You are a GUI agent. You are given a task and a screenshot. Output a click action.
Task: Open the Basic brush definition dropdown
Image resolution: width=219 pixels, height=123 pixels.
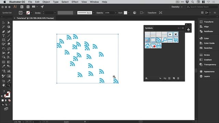click(93, 13)
